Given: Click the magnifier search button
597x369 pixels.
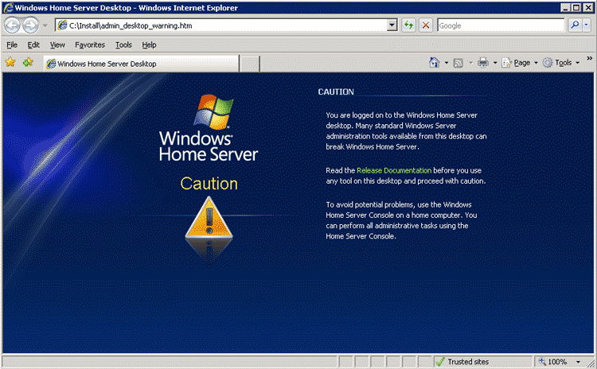Looking at the screenshot, I should 575,25.
